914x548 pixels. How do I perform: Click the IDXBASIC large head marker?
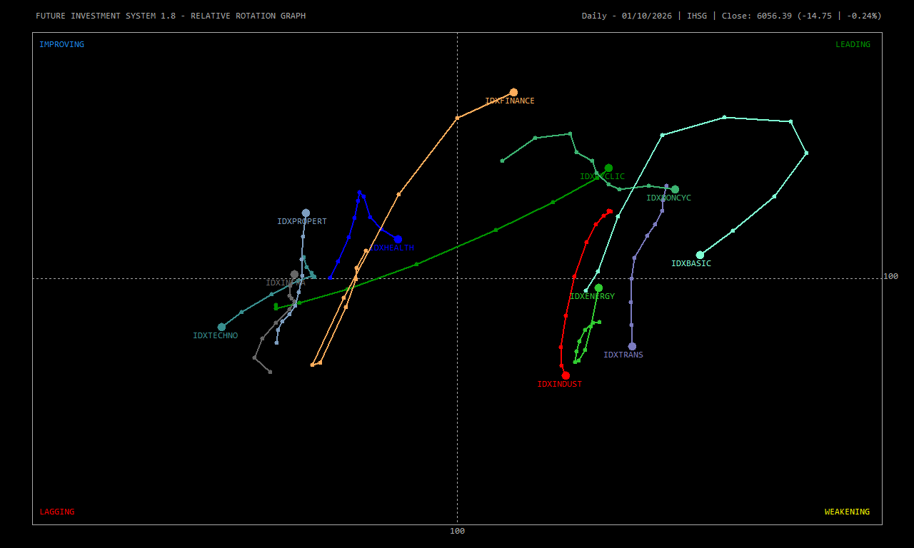coord(700,255)
